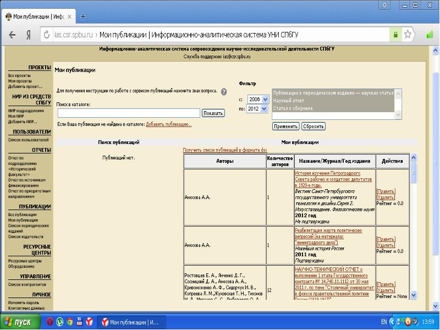Open browser settings gear in title bar

click(x=384, y=5)
